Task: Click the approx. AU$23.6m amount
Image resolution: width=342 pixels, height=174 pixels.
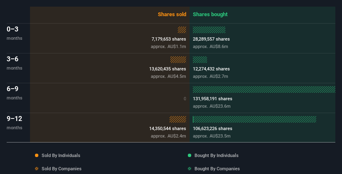Action: 212,106
